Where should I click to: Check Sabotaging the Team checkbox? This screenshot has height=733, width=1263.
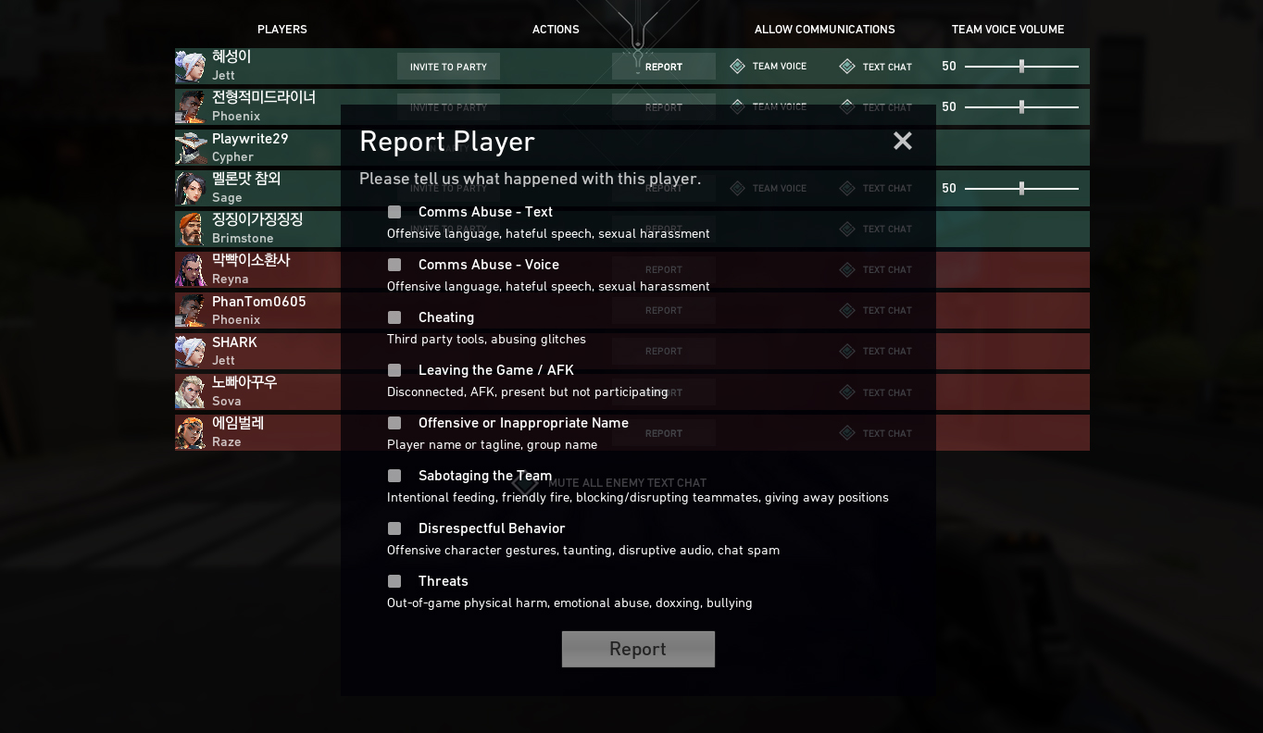tap(394, 476)
